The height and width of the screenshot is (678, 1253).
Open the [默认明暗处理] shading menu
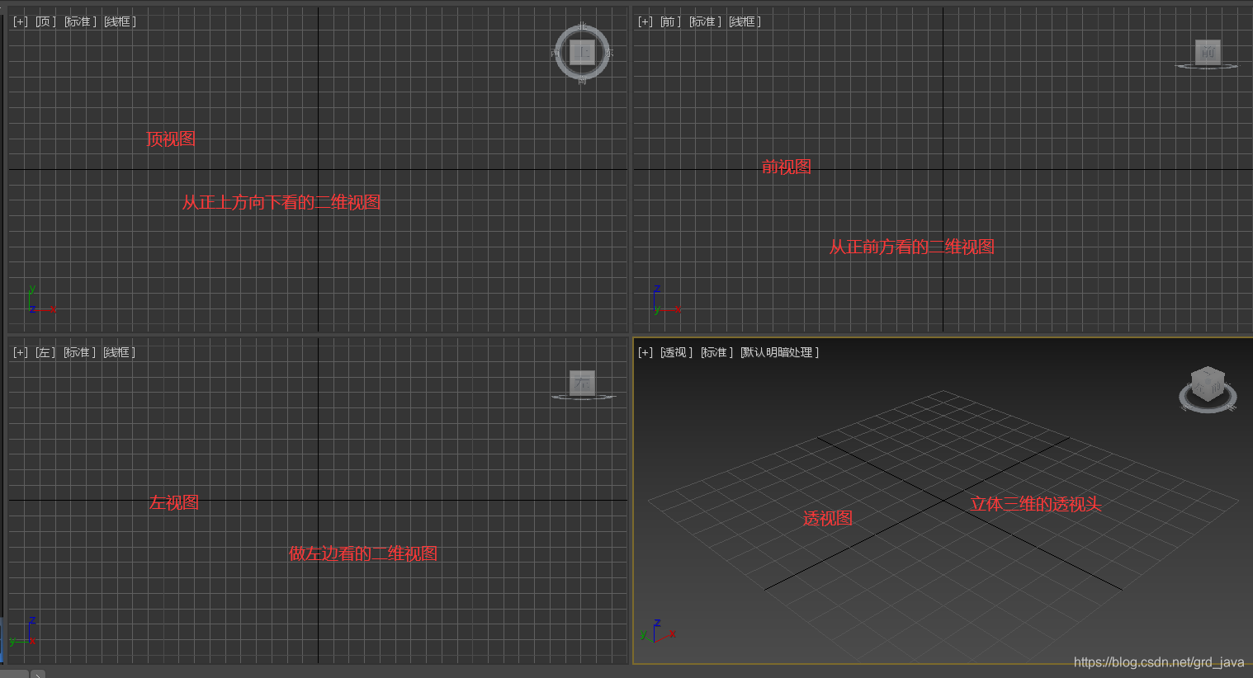(x=779, y=352)
